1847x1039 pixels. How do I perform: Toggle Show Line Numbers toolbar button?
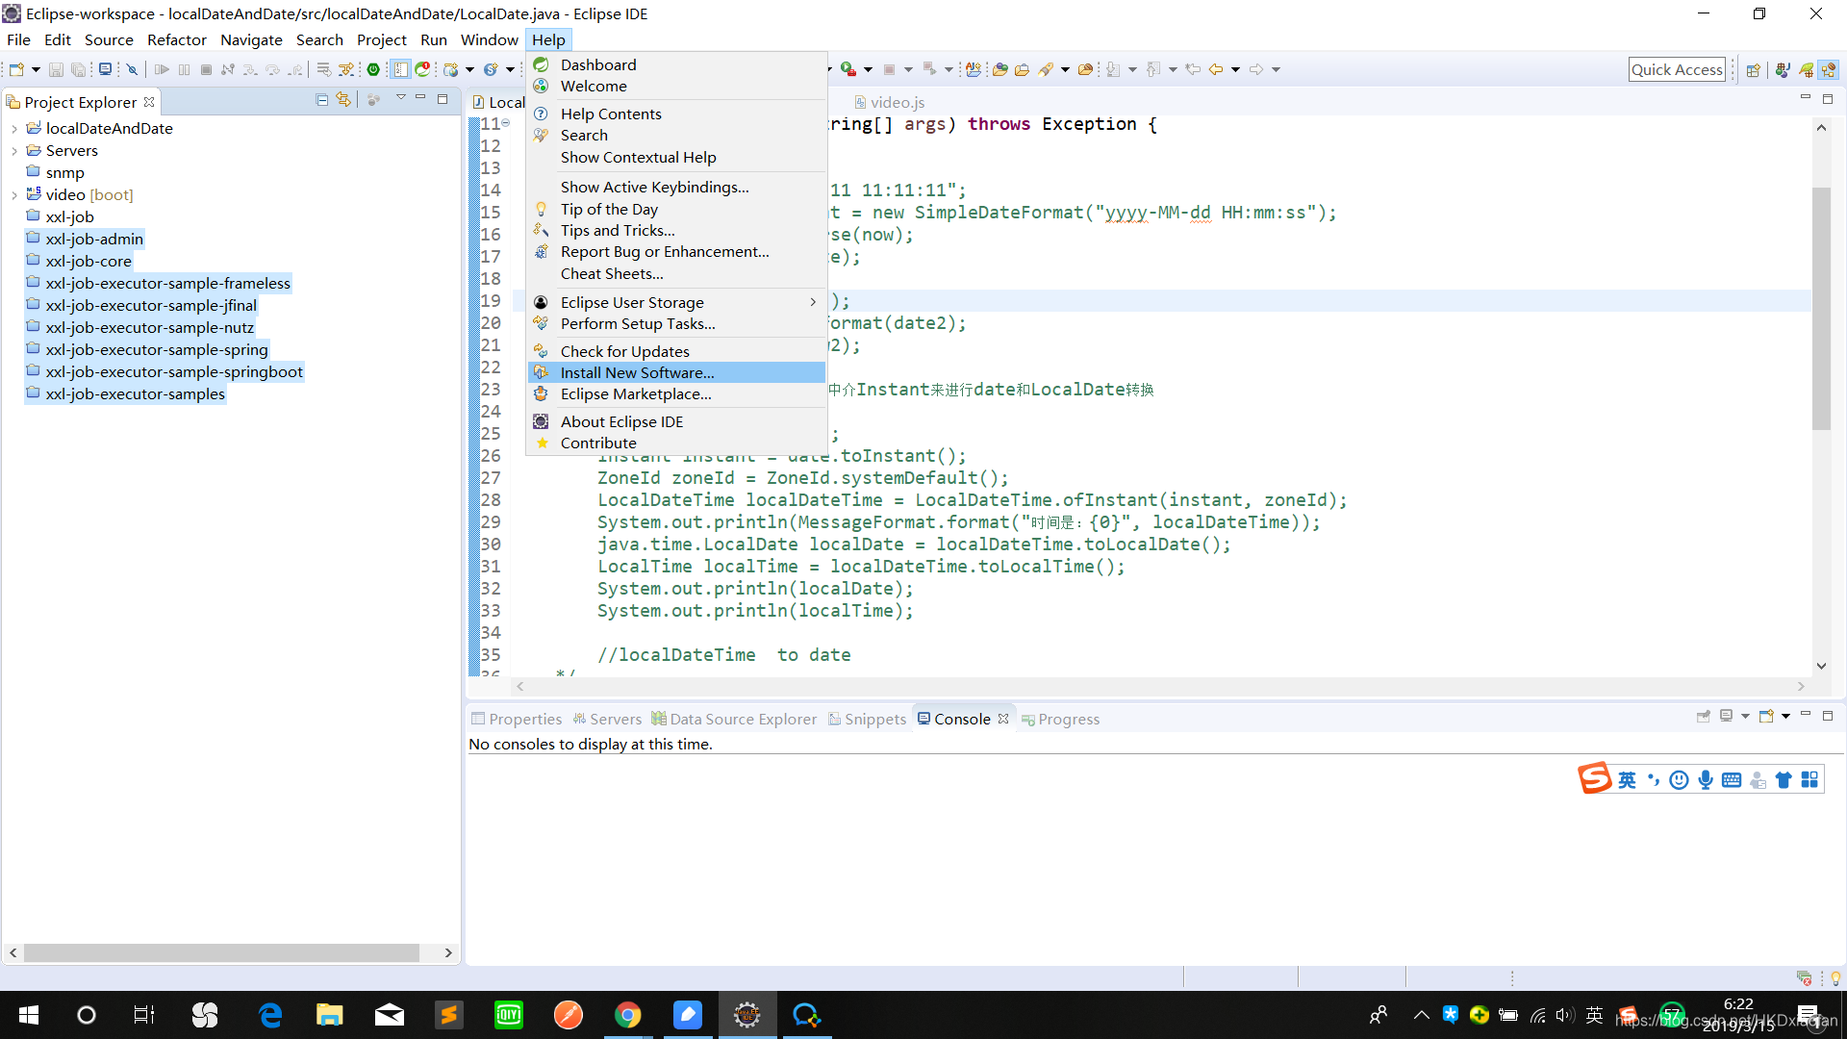pos(400,69)
